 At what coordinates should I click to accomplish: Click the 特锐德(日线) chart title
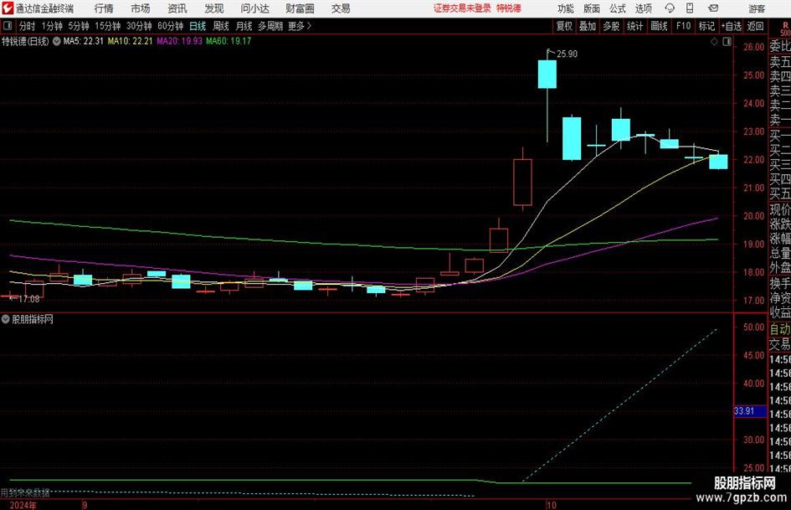point(26,41)
